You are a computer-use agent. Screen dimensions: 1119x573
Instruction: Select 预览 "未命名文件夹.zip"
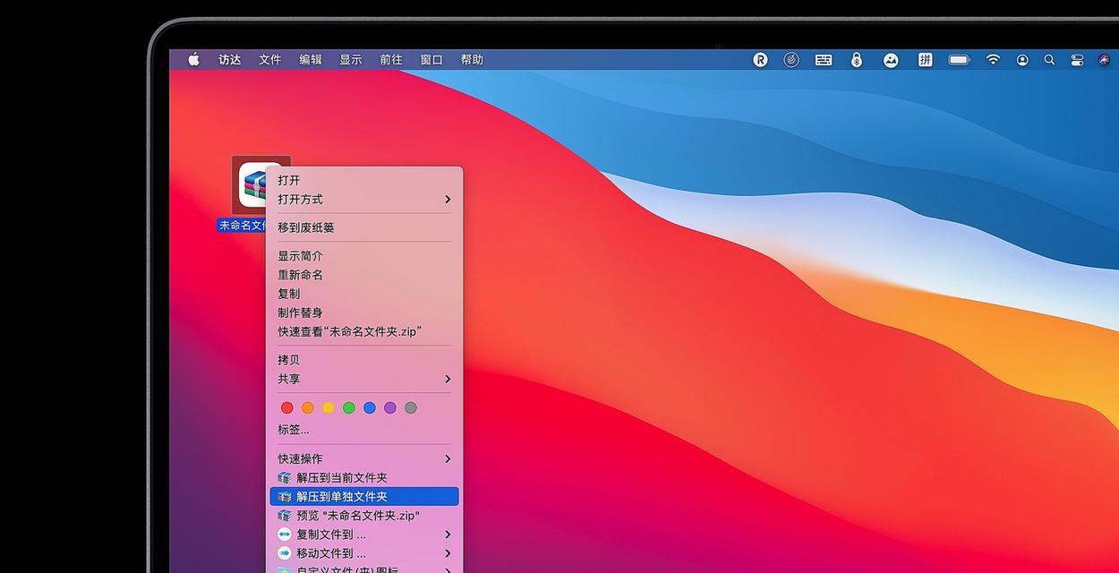(x=364, y=515)
